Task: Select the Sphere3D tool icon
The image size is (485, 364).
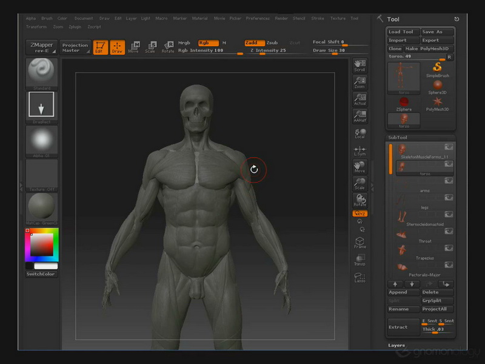Action: (437, 86)
